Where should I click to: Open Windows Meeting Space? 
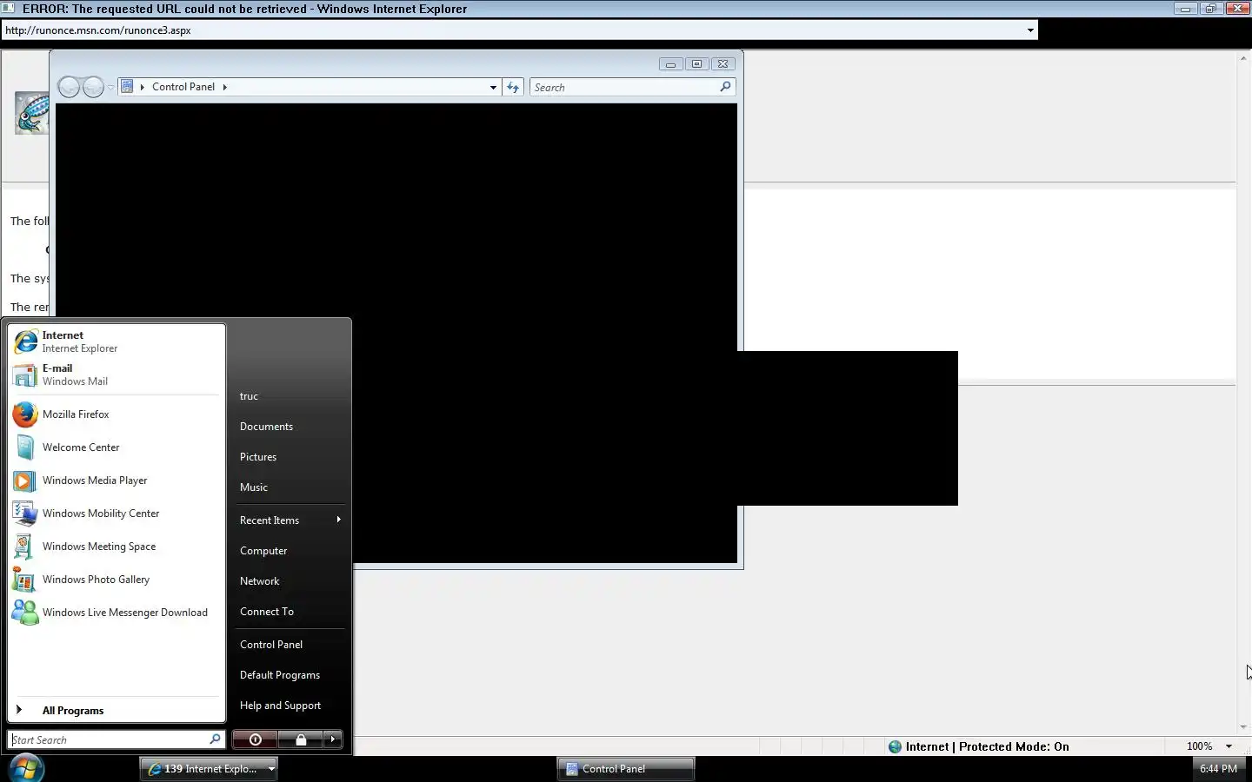pyautogui.click(x=117, y=547)
